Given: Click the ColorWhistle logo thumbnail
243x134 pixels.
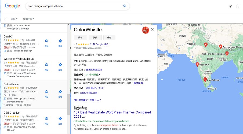Looking at the screenshot, I should coord(146,30).
